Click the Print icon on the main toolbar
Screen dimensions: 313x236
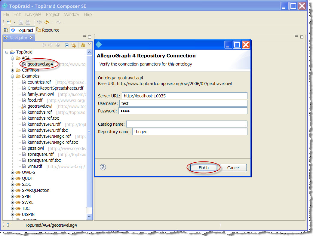coord(27,22)
